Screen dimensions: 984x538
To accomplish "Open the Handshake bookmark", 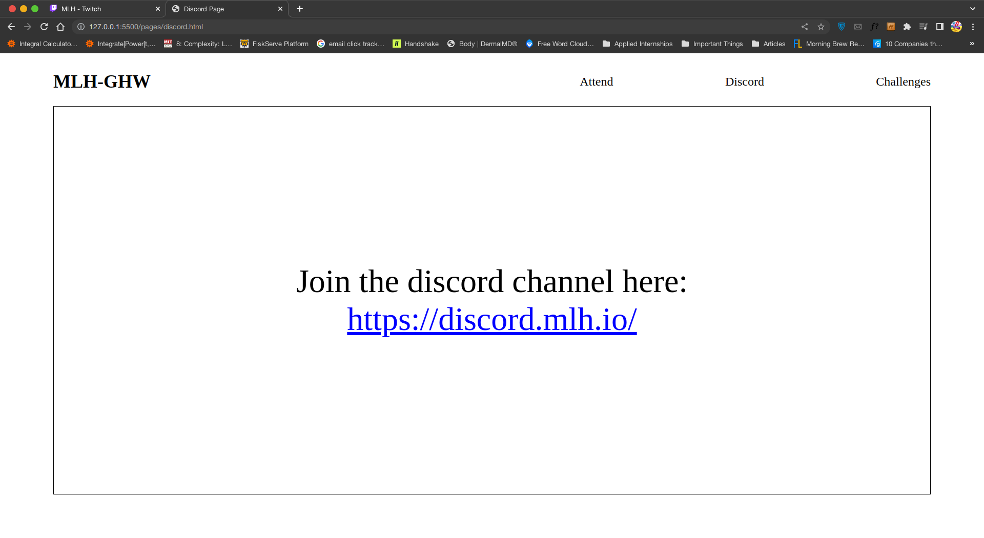I will (x=416, y=44).
